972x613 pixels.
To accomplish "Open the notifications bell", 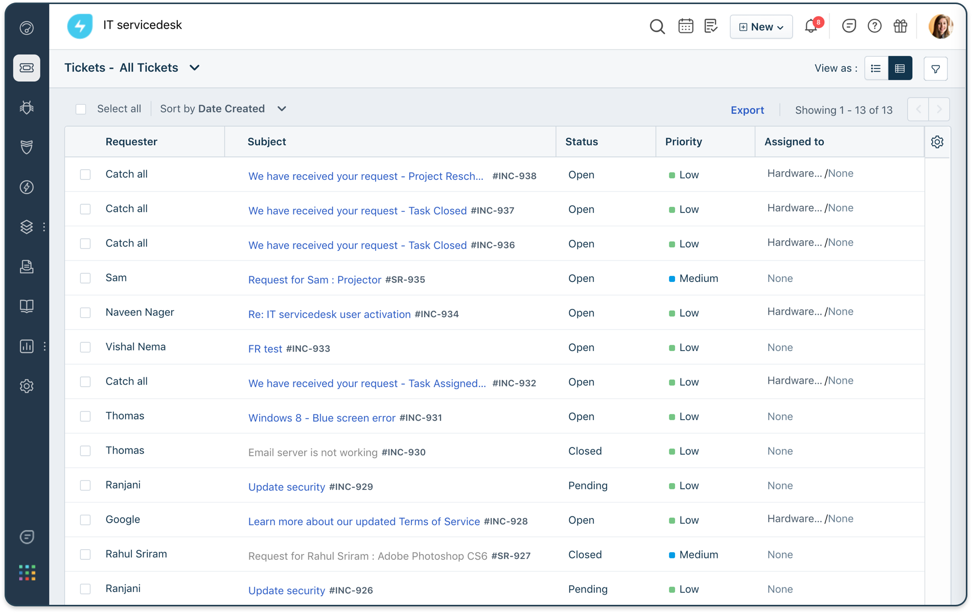I will pyautogui.click(x=811, y=26).
